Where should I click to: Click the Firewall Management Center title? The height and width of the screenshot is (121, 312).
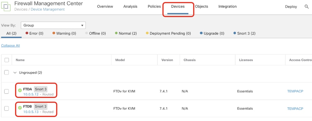48,3
